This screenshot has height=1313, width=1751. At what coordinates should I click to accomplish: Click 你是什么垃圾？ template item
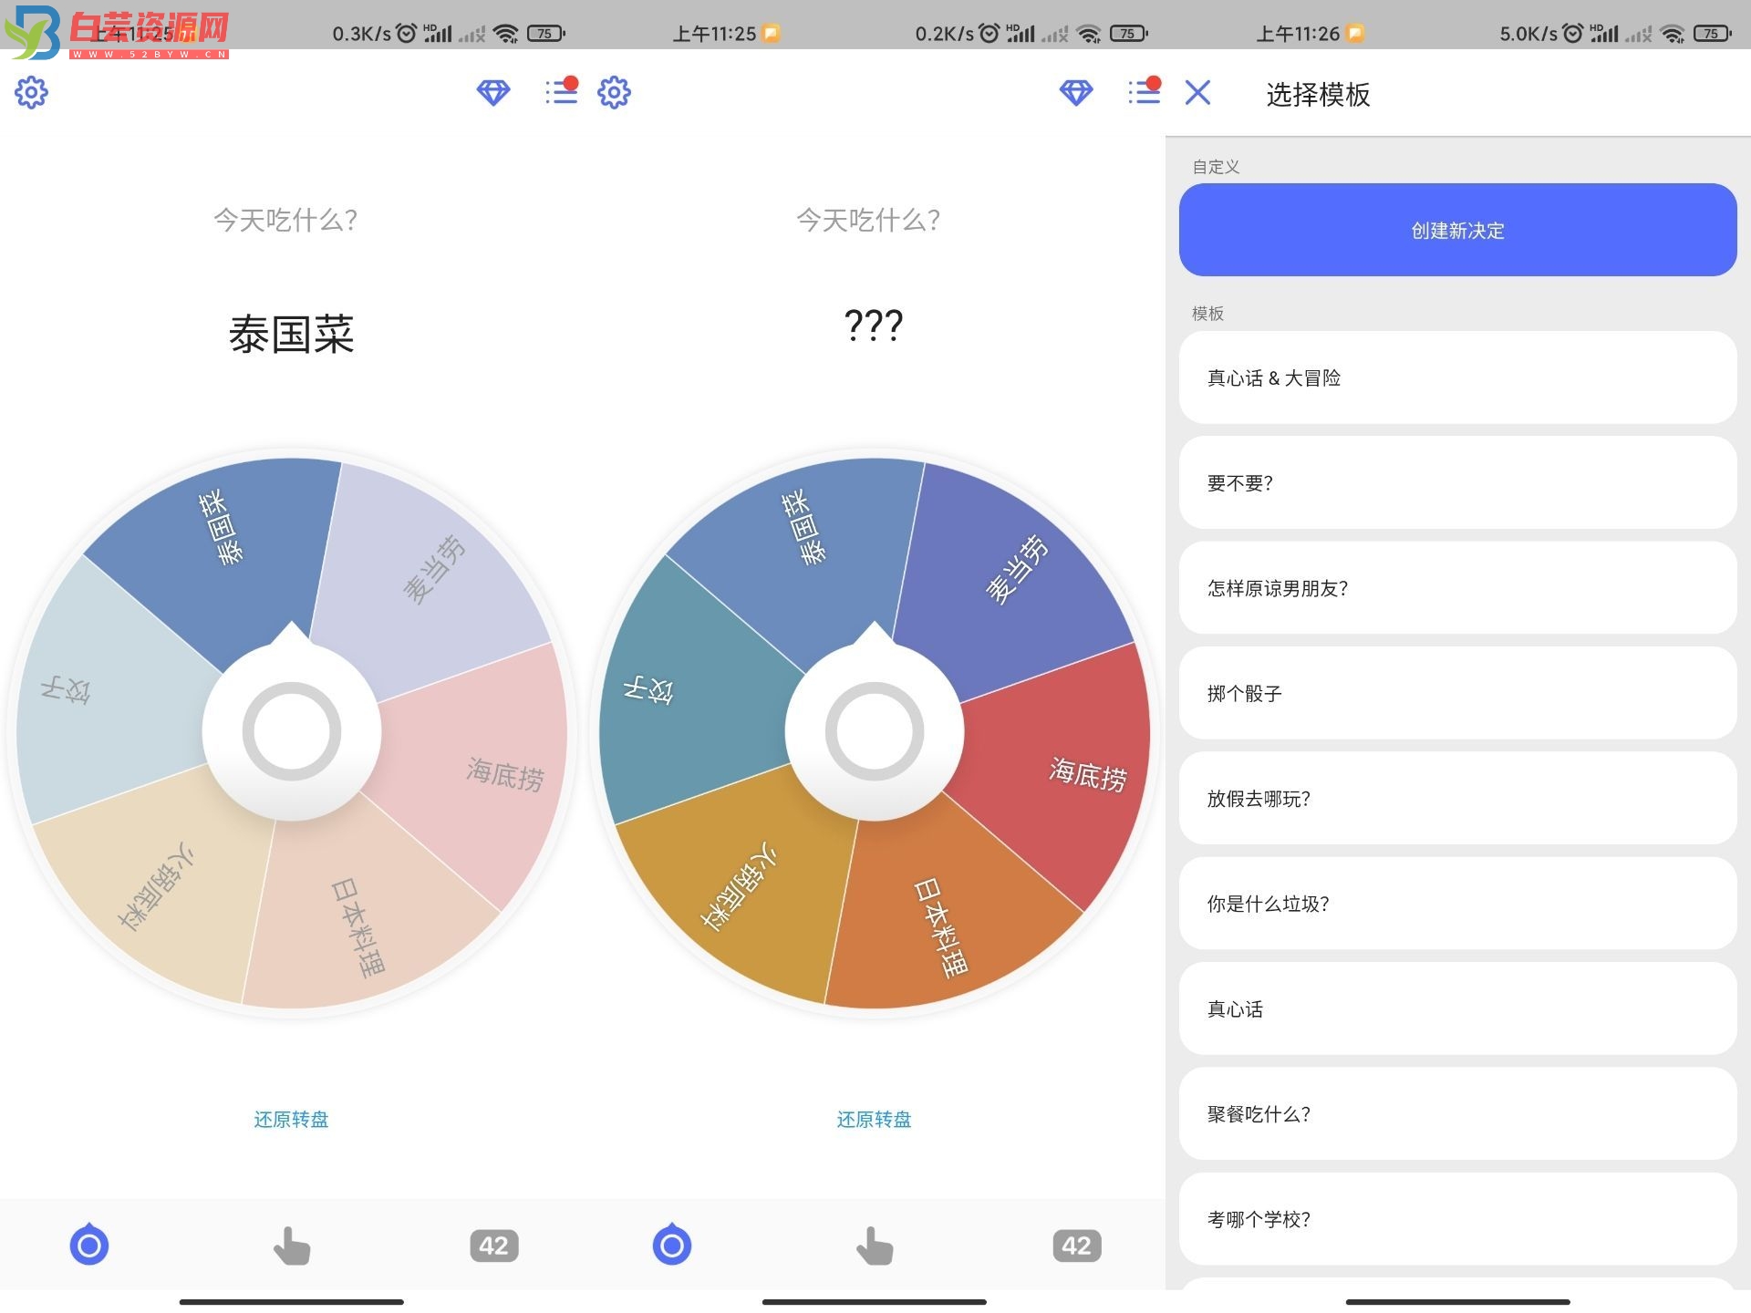tap(1456, 905)
